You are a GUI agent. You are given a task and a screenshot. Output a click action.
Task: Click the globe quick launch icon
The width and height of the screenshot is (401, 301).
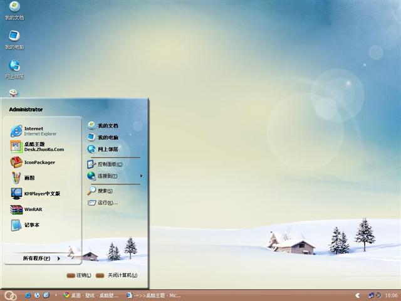click(37, 295)
